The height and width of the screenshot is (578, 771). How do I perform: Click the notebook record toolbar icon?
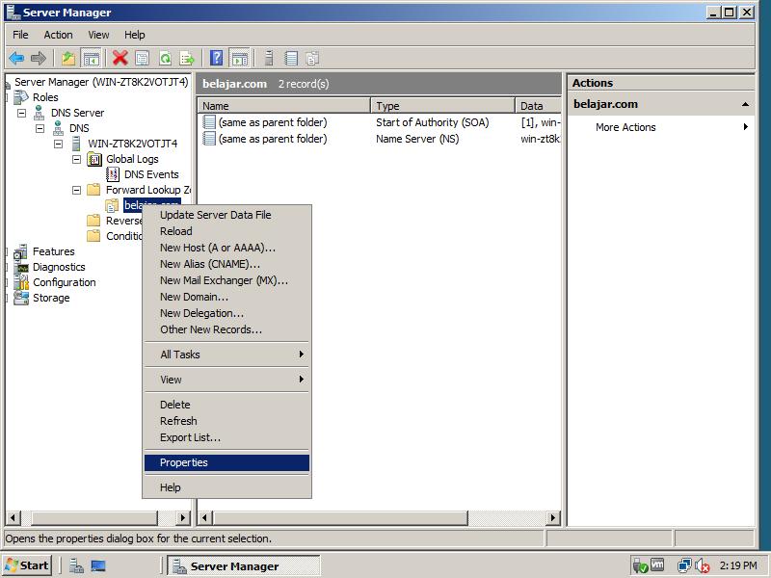point(292,59)
